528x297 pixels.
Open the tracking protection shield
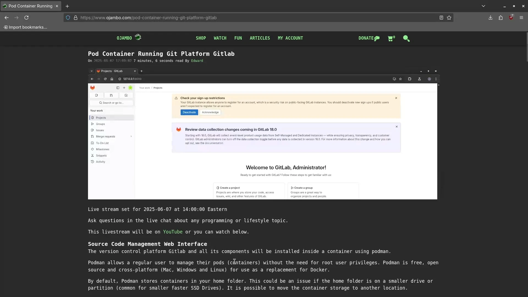[68, 18]
